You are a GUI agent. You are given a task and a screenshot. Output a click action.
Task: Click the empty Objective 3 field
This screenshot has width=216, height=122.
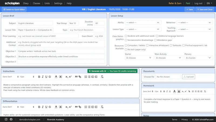(x=61, y=62)
